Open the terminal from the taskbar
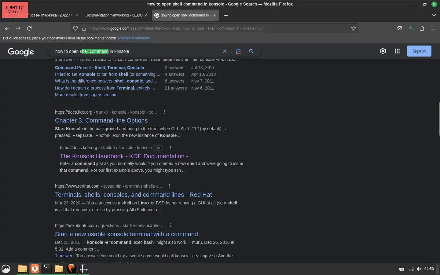 click(47, 269)
